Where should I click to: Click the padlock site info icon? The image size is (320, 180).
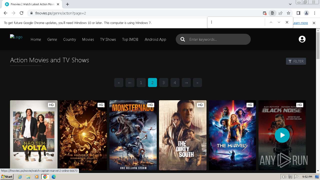[x=31, y=13]
